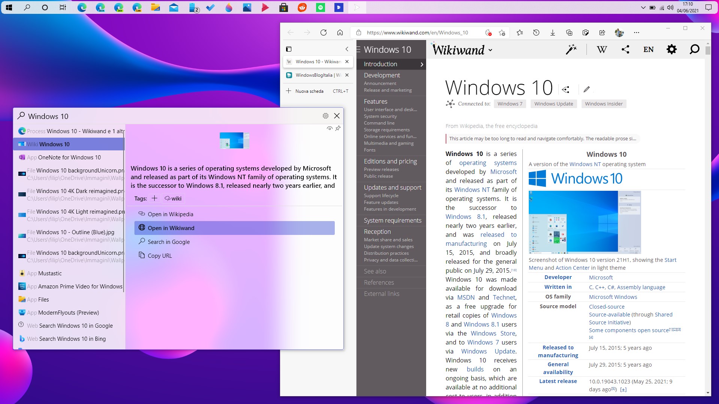This screenshot has width=719, height=404.
Task: Follow the Microsoft link in intro
Action: click(x=503, y=172)
